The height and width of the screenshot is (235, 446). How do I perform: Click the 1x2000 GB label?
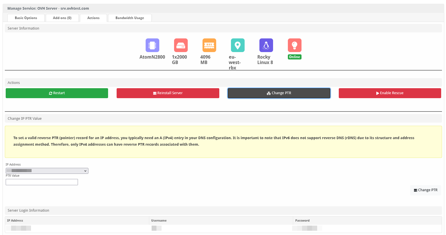tap(179, 60)
